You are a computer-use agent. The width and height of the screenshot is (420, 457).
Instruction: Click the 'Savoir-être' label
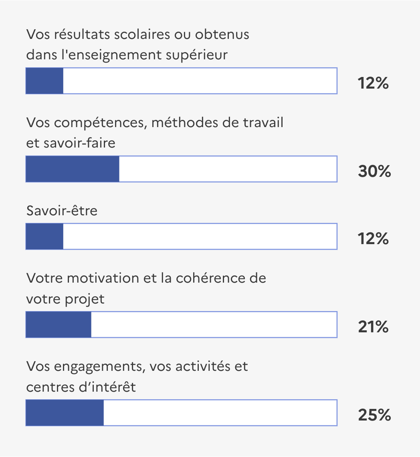pos(62,210)
